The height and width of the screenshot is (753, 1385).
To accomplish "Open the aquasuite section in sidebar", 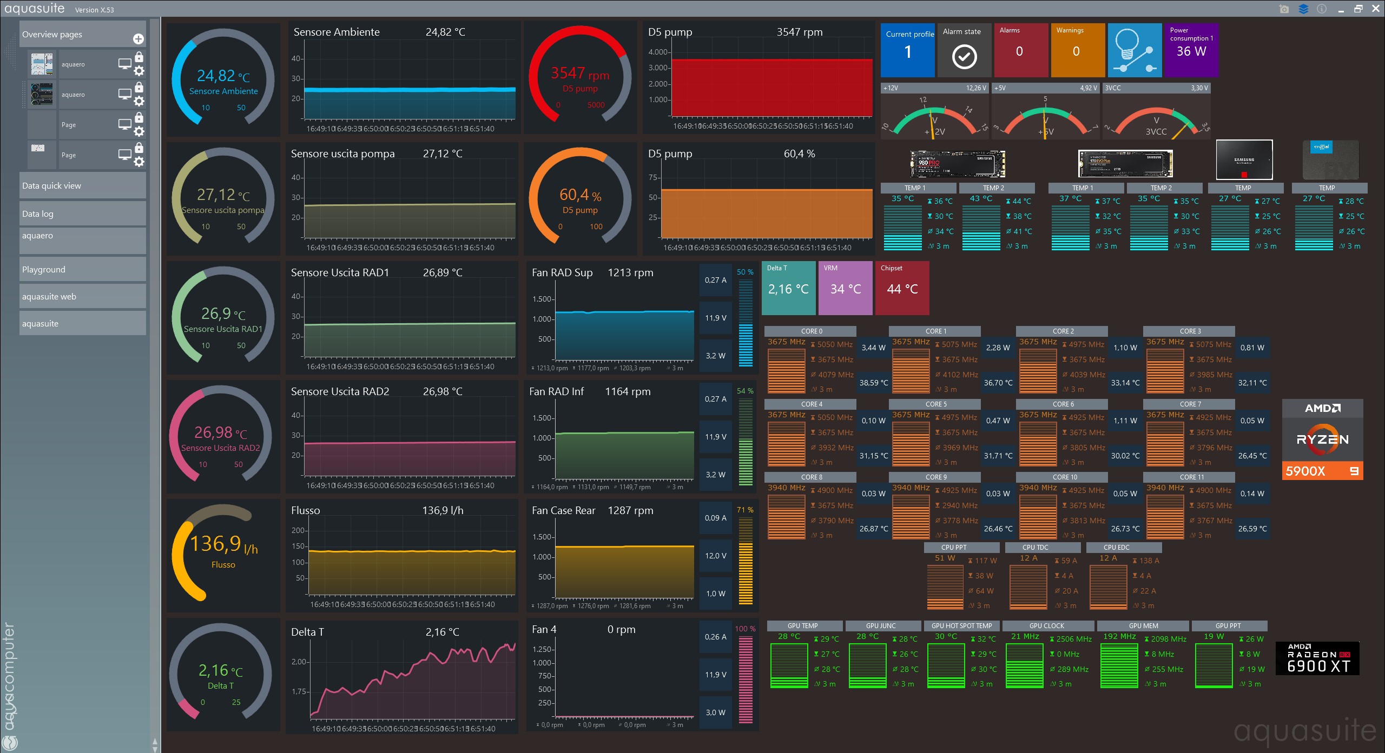I will coord(82,323).
